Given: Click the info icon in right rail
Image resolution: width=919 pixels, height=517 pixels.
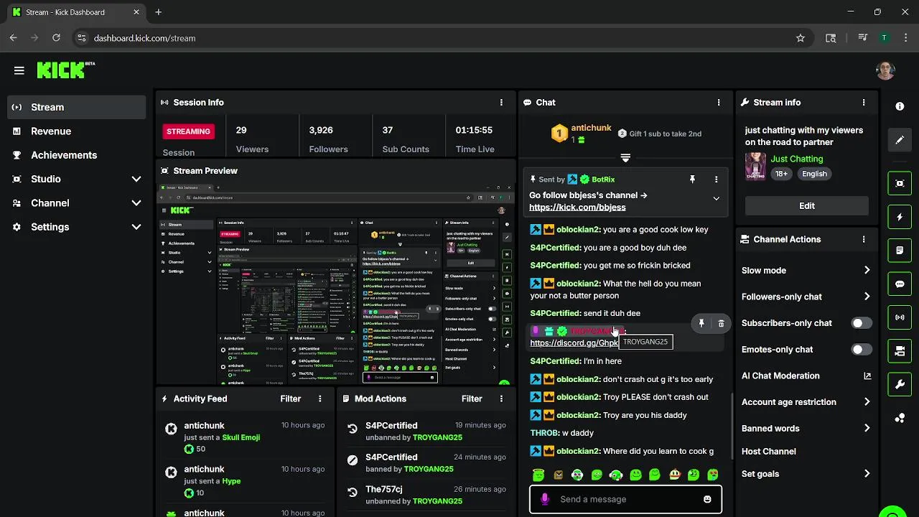Looking at the screenshot, I should tap(900, 106).
